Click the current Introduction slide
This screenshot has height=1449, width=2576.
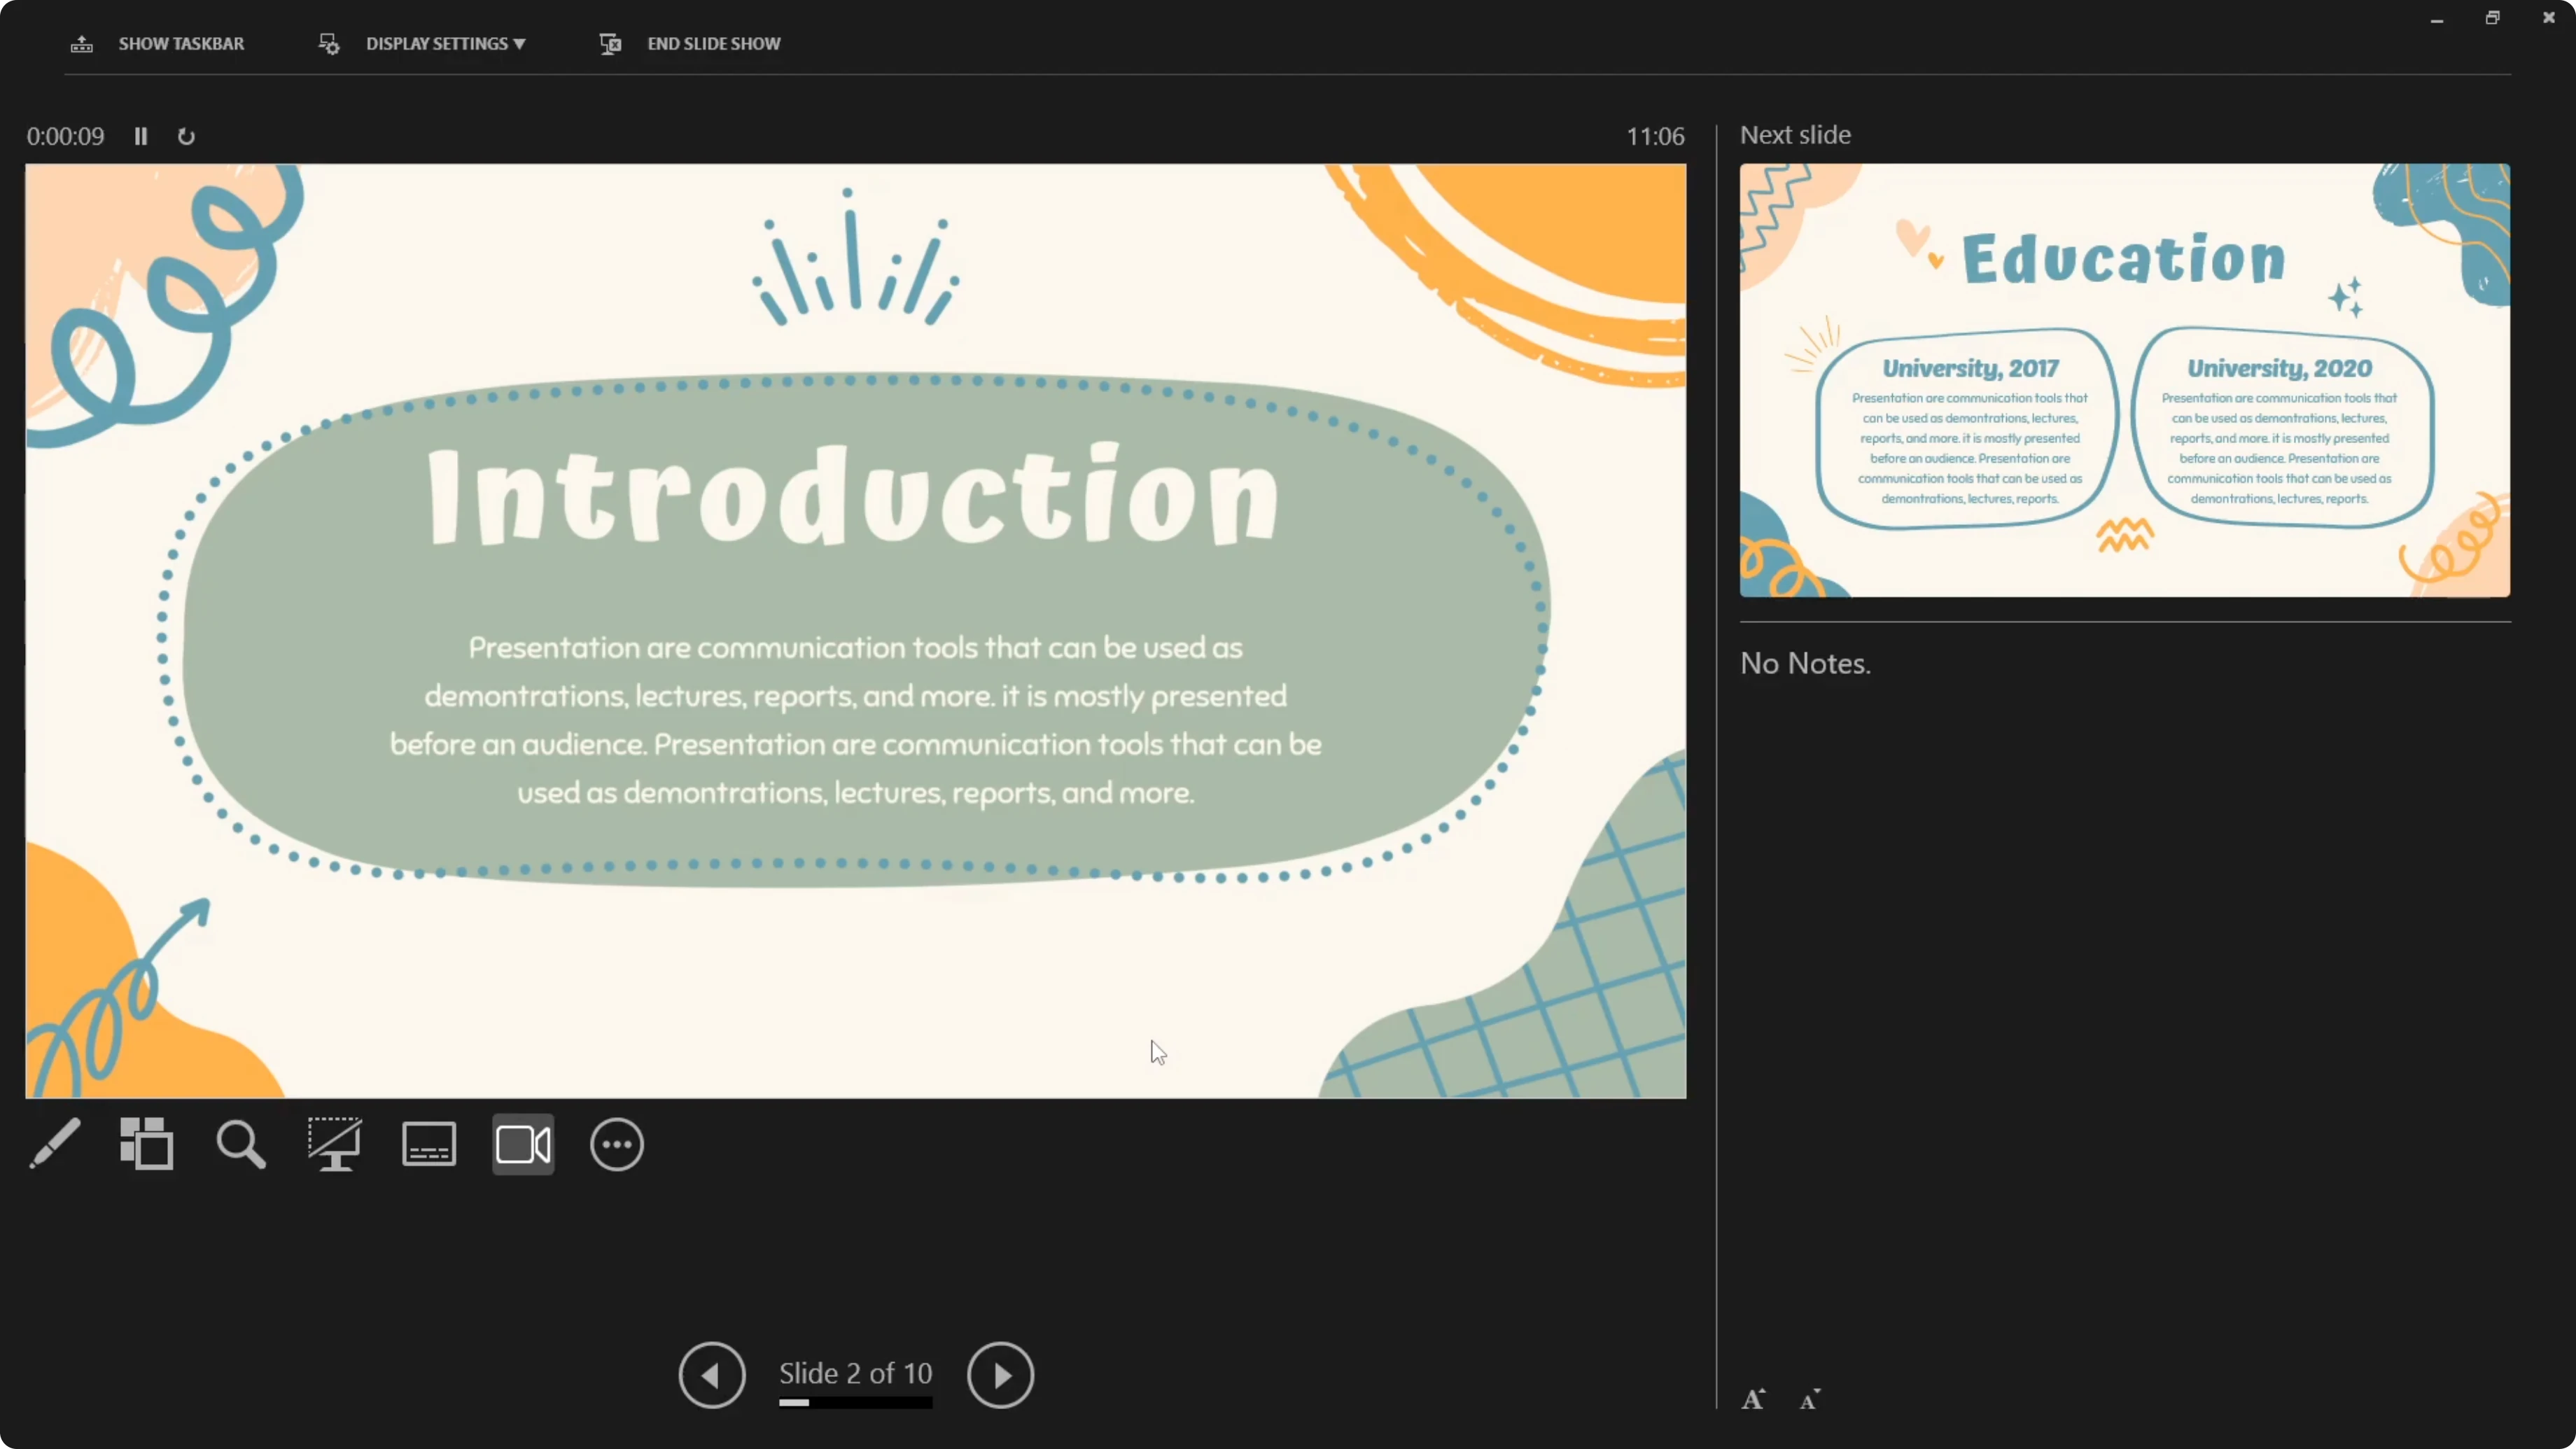tap(855, 631)
